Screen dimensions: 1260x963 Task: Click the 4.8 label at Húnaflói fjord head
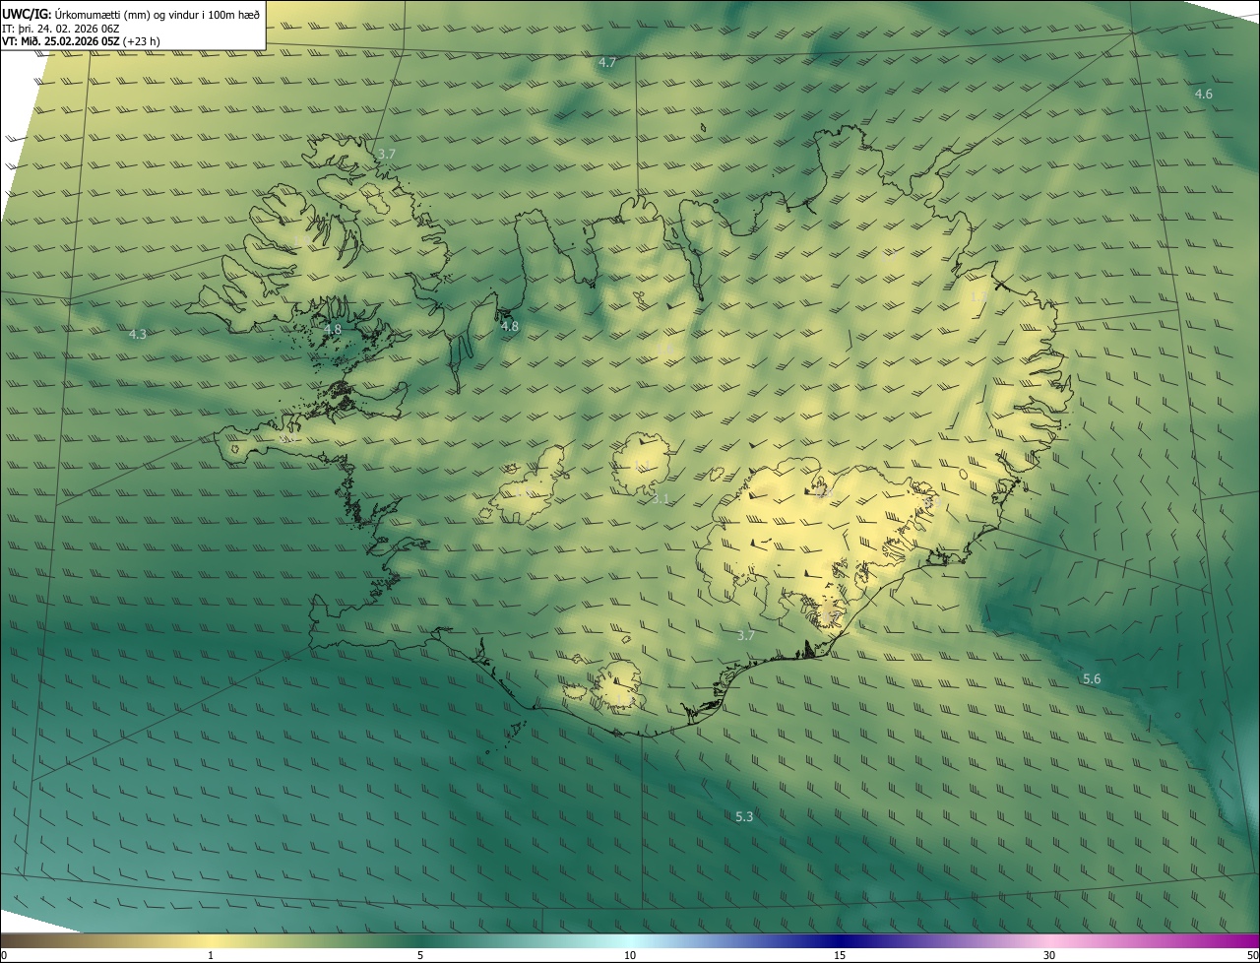[510, 326]
